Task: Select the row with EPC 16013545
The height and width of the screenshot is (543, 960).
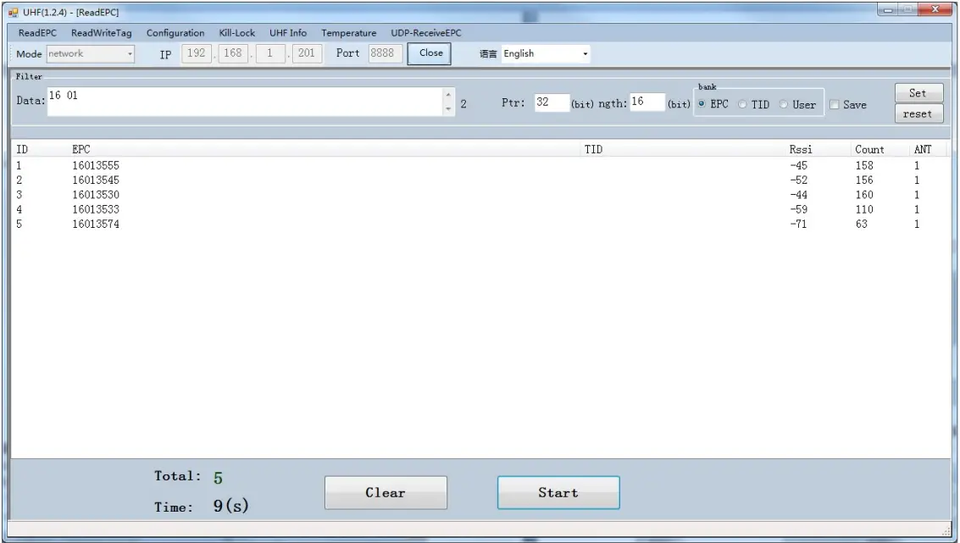Action: tap(480, 180)
